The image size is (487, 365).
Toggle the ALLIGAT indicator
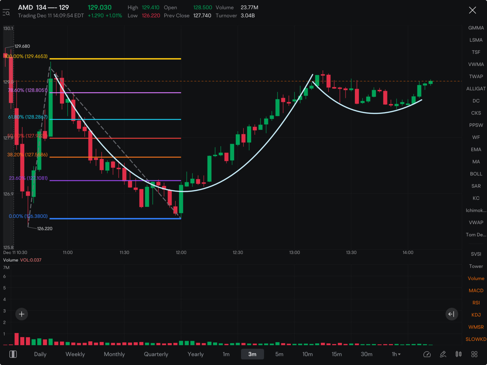(476, 89)
